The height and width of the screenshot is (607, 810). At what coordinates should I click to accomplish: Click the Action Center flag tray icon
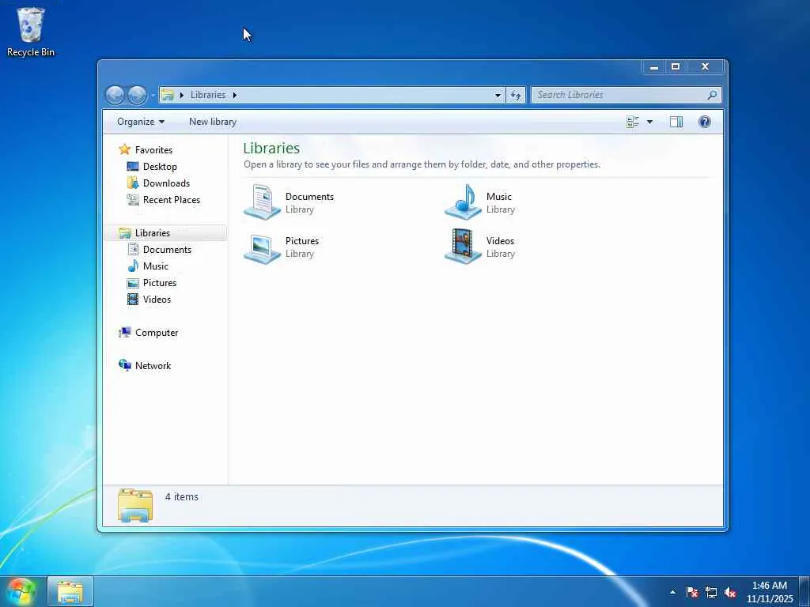click(691, 593)
